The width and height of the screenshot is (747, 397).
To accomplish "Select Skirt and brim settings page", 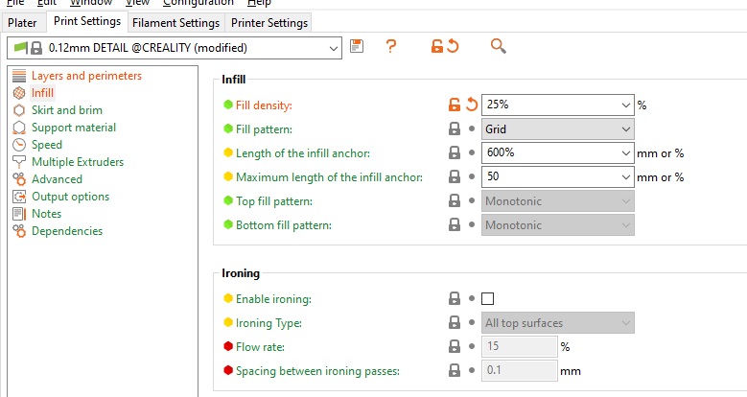I will (x=67, y=110).
